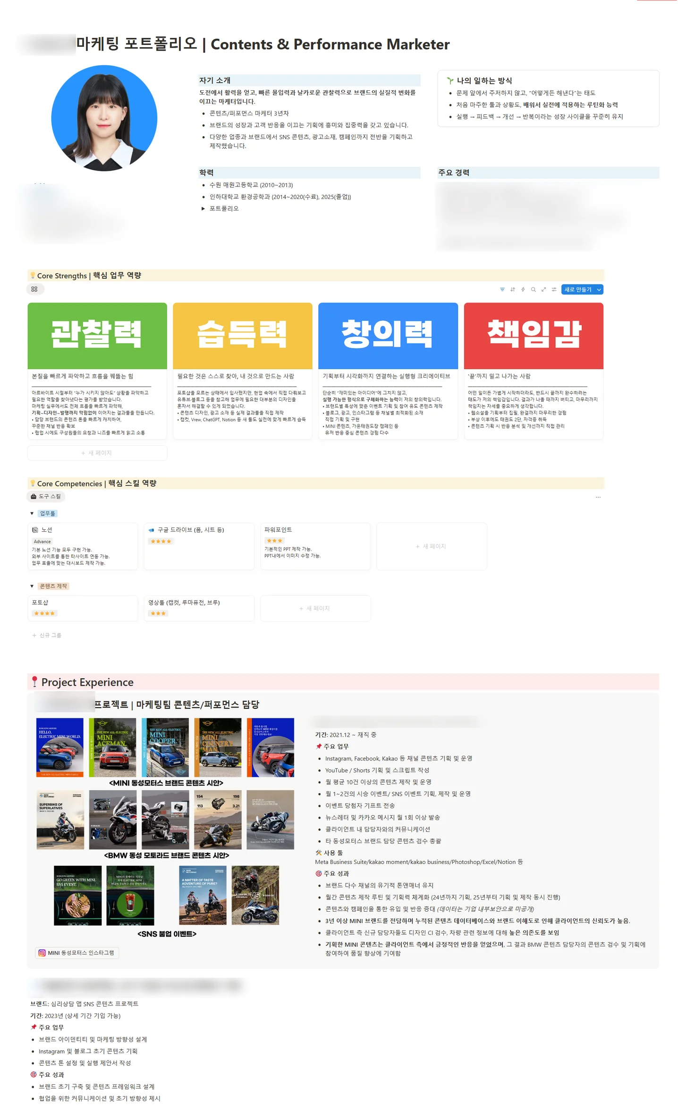Click the text 브랜드: 심리상담 앱 SNS 콘텐츠 프로젝트
Image resolution: width=678 pixels, height=1105 pixels.
(85, 1003)
